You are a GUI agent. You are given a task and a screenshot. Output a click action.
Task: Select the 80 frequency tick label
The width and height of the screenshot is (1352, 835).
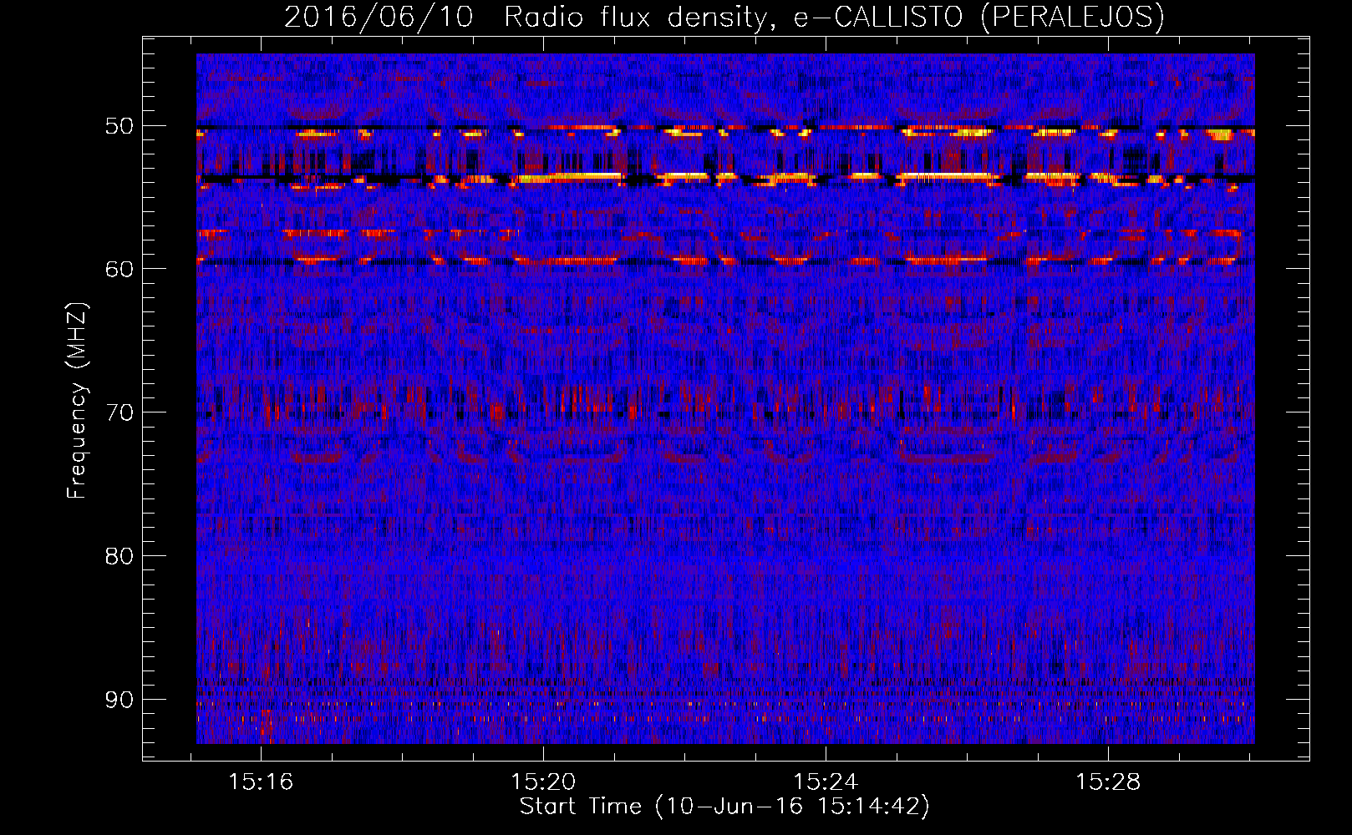pyautogui.click(x=119, y=556)
